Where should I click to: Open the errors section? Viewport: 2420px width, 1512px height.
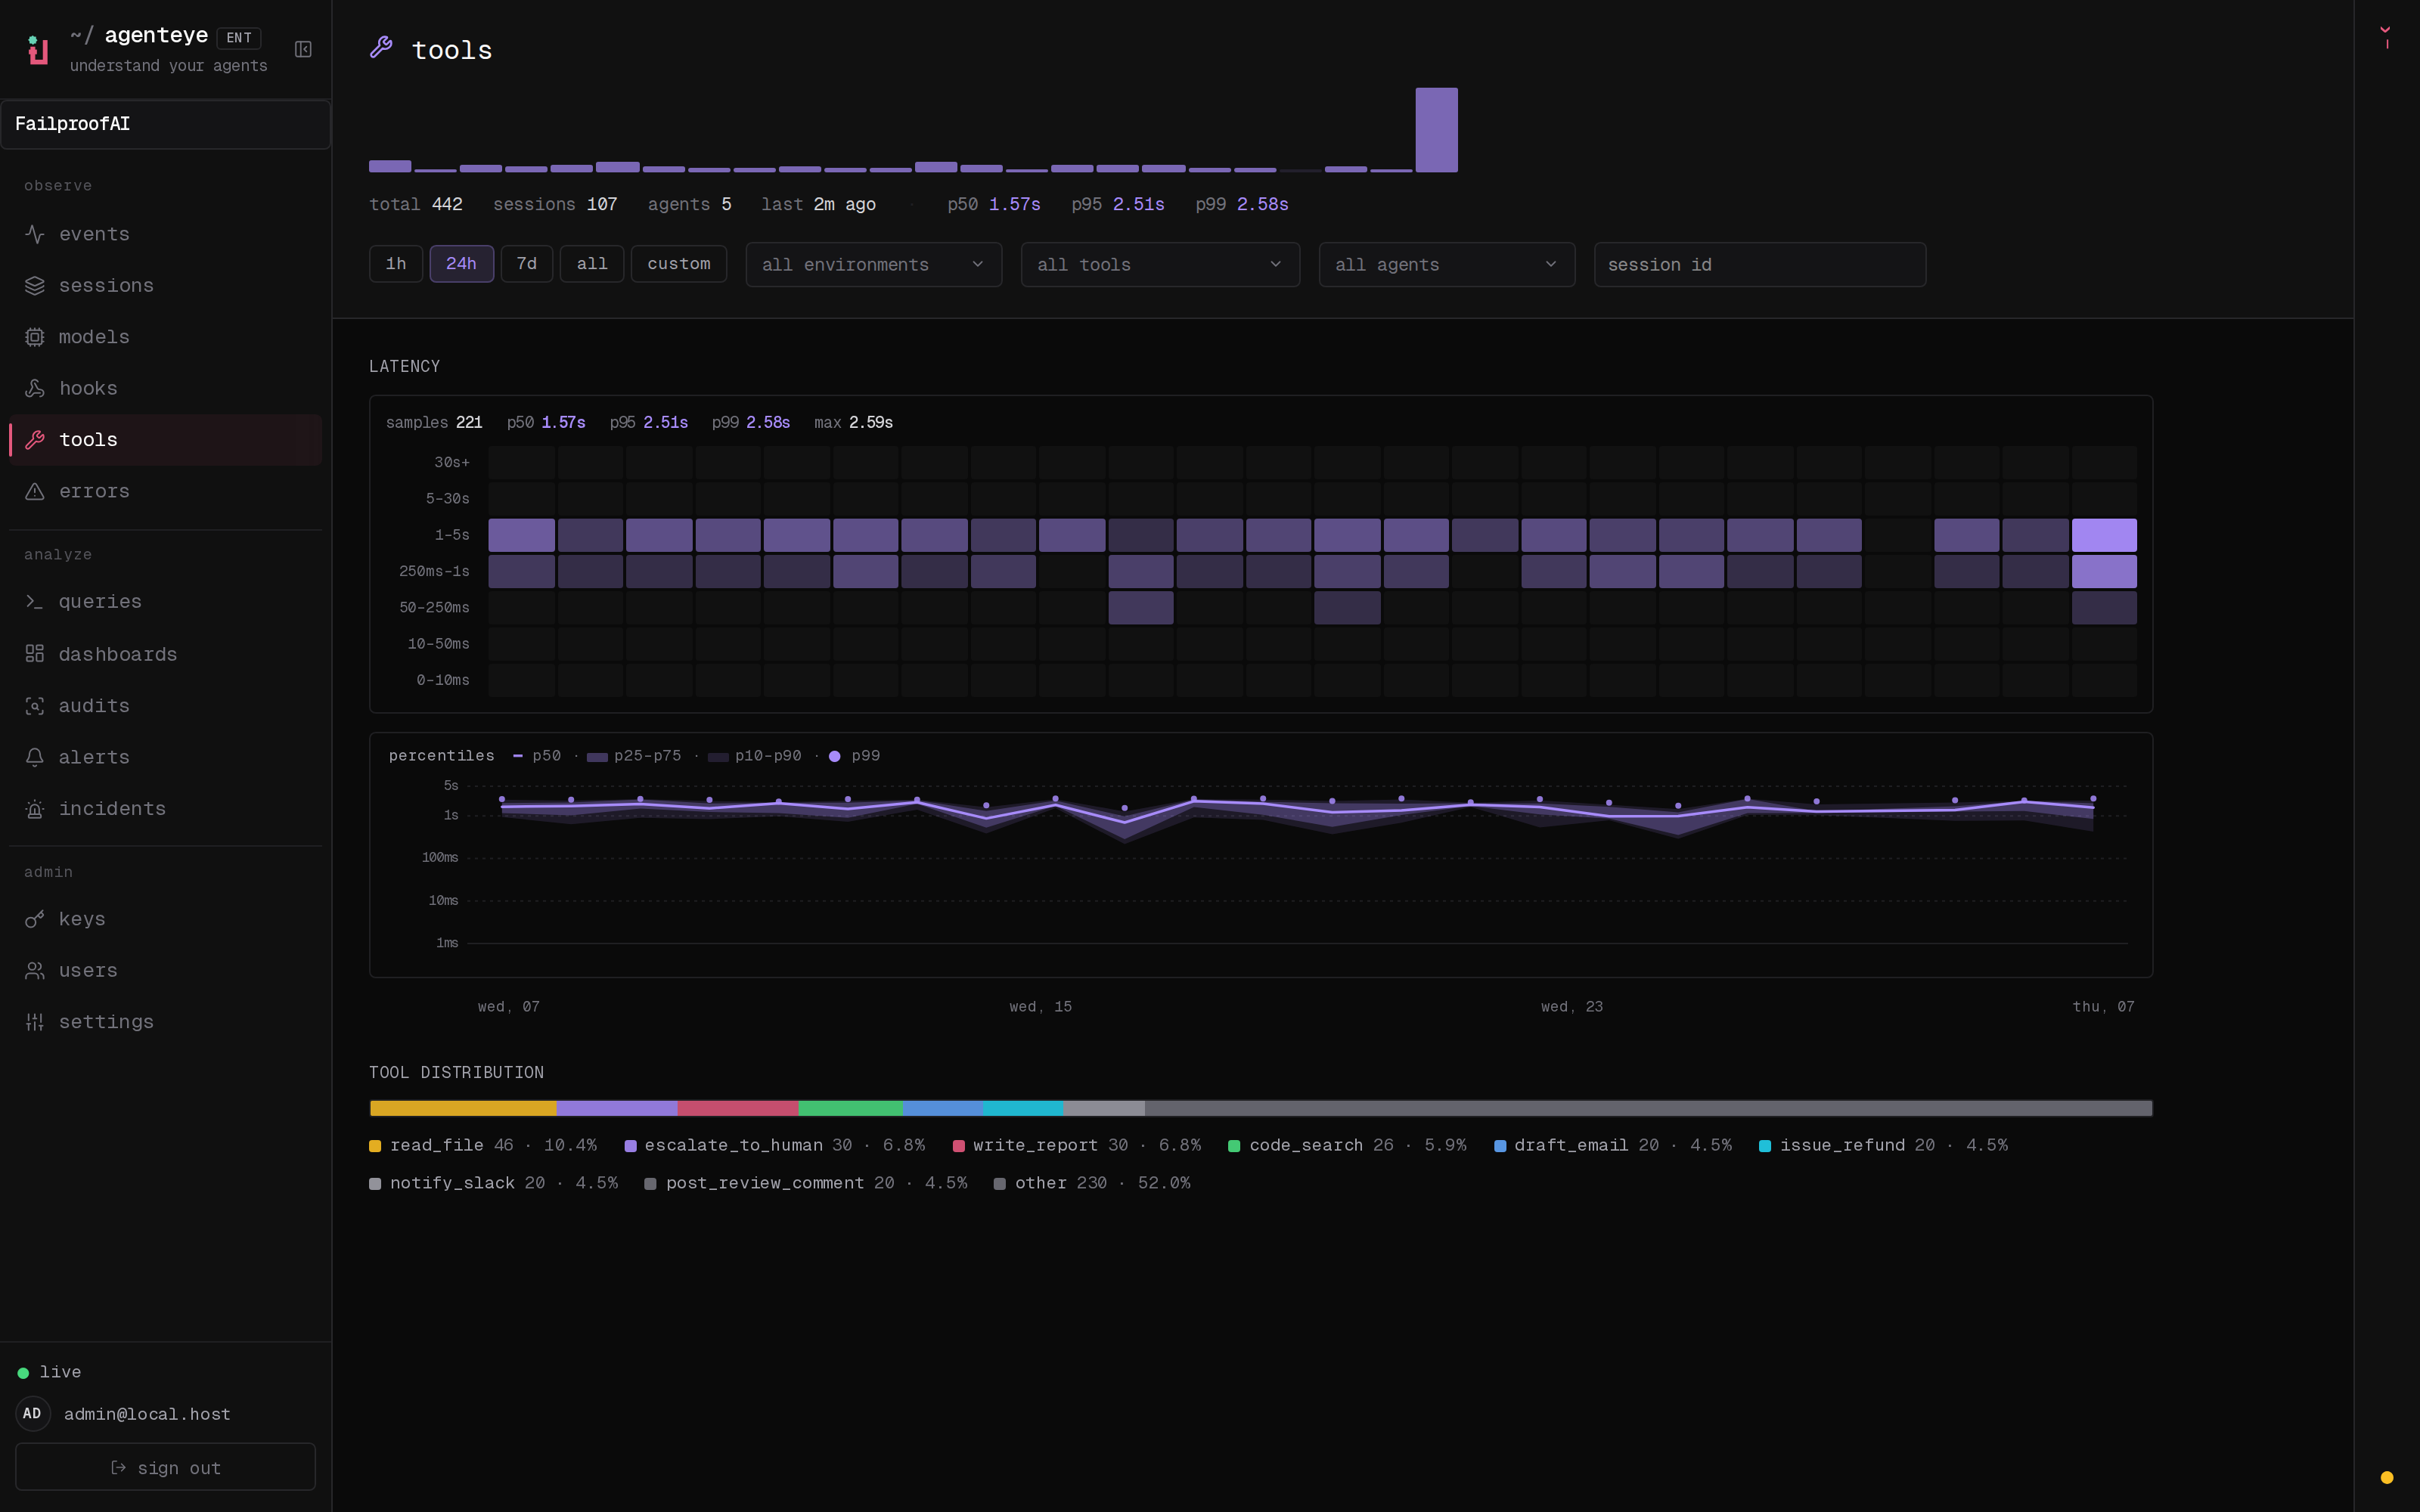tap(165, 491)
